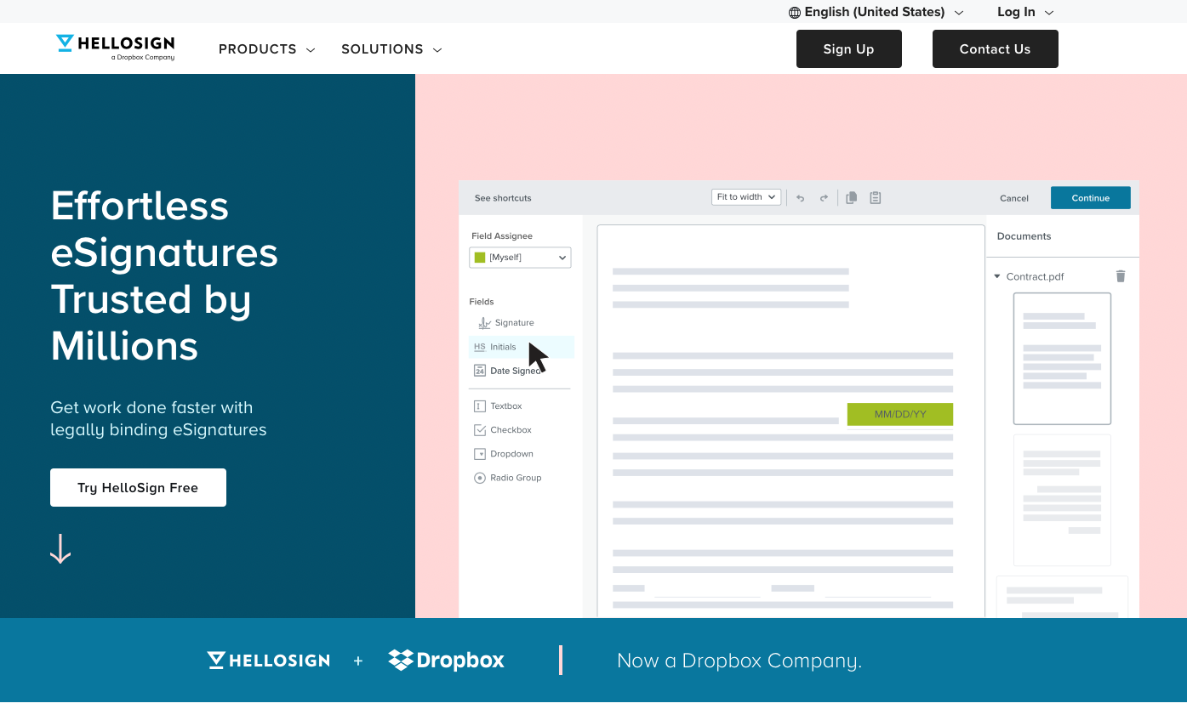The image size is (1187, 726).
Task: Click the 'Effortless eSignatures Trusted by Millions' headline
Action: pyautogui.click(x=164, y=275)
